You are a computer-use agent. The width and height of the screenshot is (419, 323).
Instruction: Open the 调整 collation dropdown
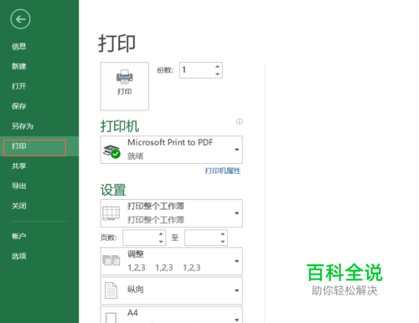coord(171,261)
